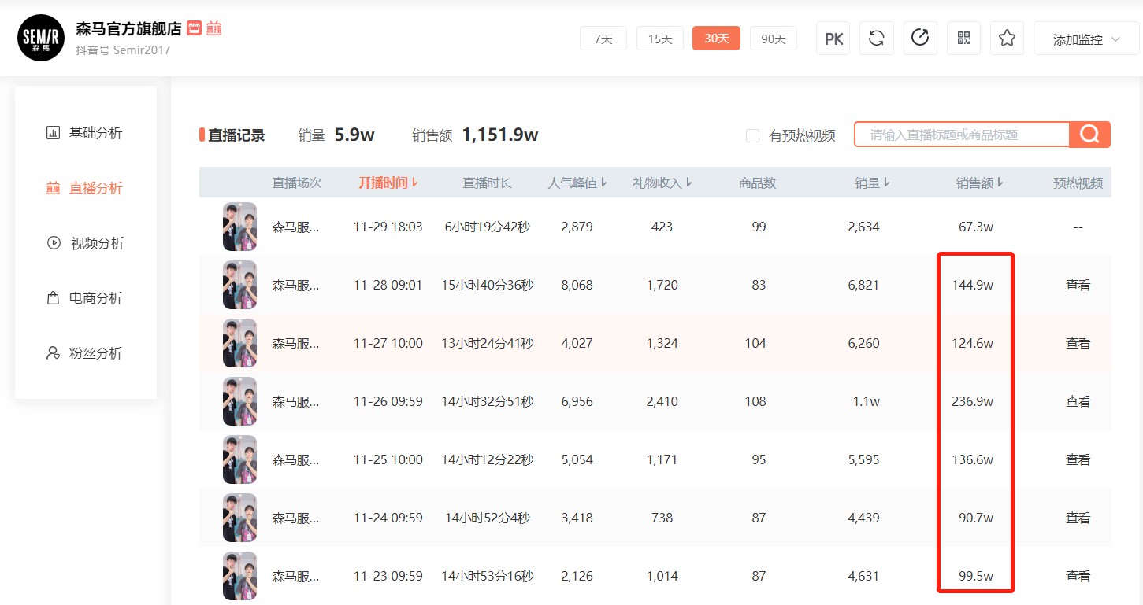Click the star favorite icon

1007,39
